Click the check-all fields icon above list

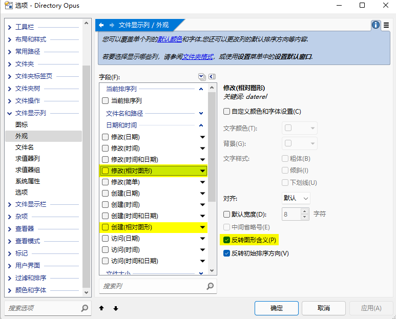point(202,77)
